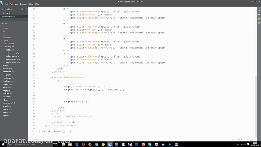Expand the js folder
Screen dimensions: 261x147
[x=3, y=34]
